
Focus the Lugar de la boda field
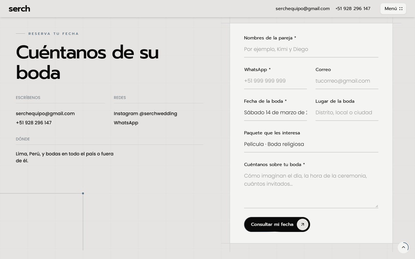tap(347, 113)
